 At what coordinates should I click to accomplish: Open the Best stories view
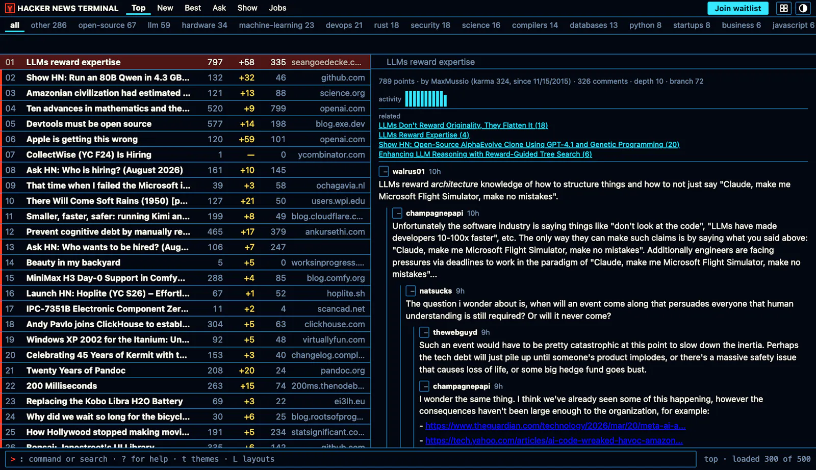pyautogui.click(x=193, y=8)
